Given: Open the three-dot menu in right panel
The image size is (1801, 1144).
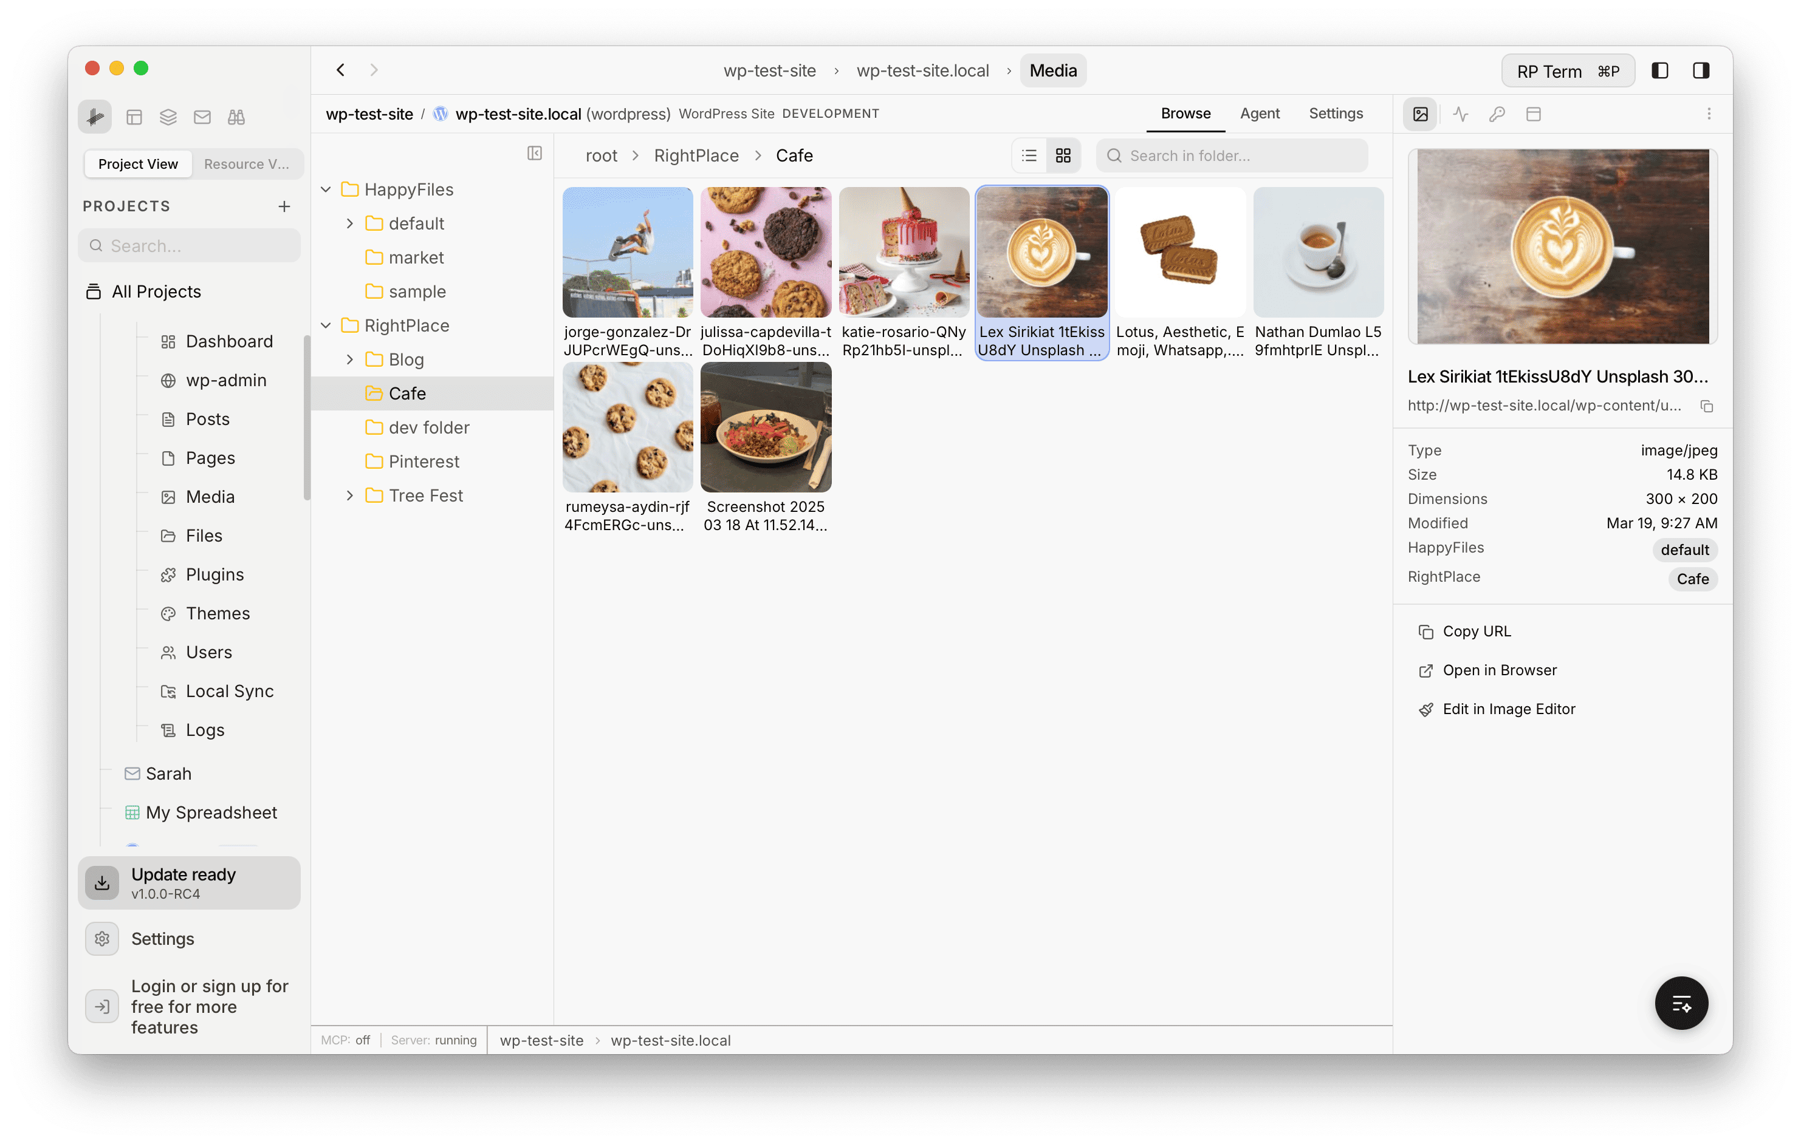Looking at the screenshot, I should [x=1708, y=113].
